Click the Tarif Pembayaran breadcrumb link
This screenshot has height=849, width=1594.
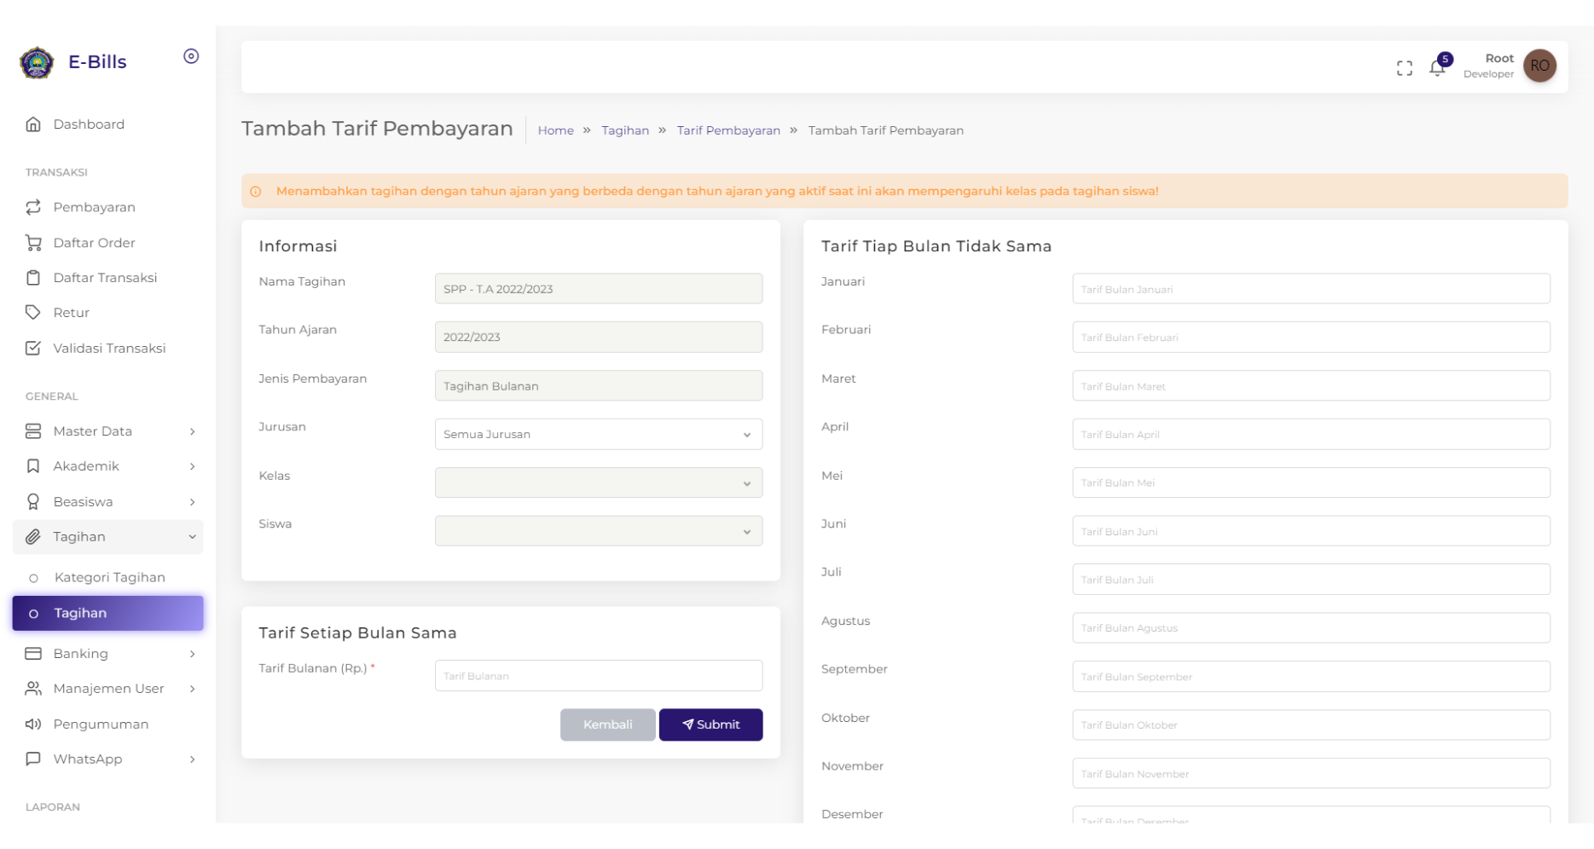point(728,130)
